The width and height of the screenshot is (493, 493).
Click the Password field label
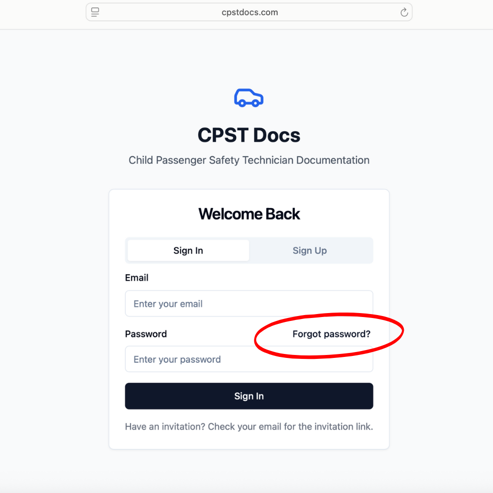(x=146, y=334)
